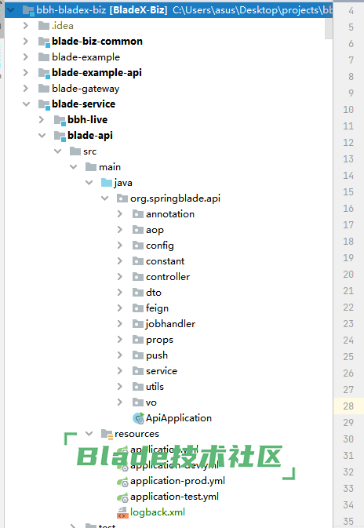
Task: Expand the blade-gateway folder arrow
Action: coord(26,88)
